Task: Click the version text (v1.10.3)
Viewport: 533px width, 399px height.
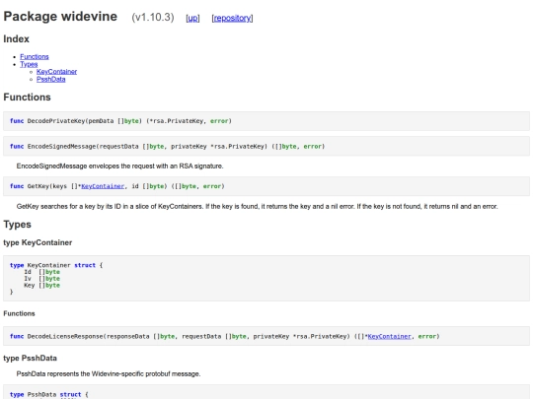Action: point(153,18)
